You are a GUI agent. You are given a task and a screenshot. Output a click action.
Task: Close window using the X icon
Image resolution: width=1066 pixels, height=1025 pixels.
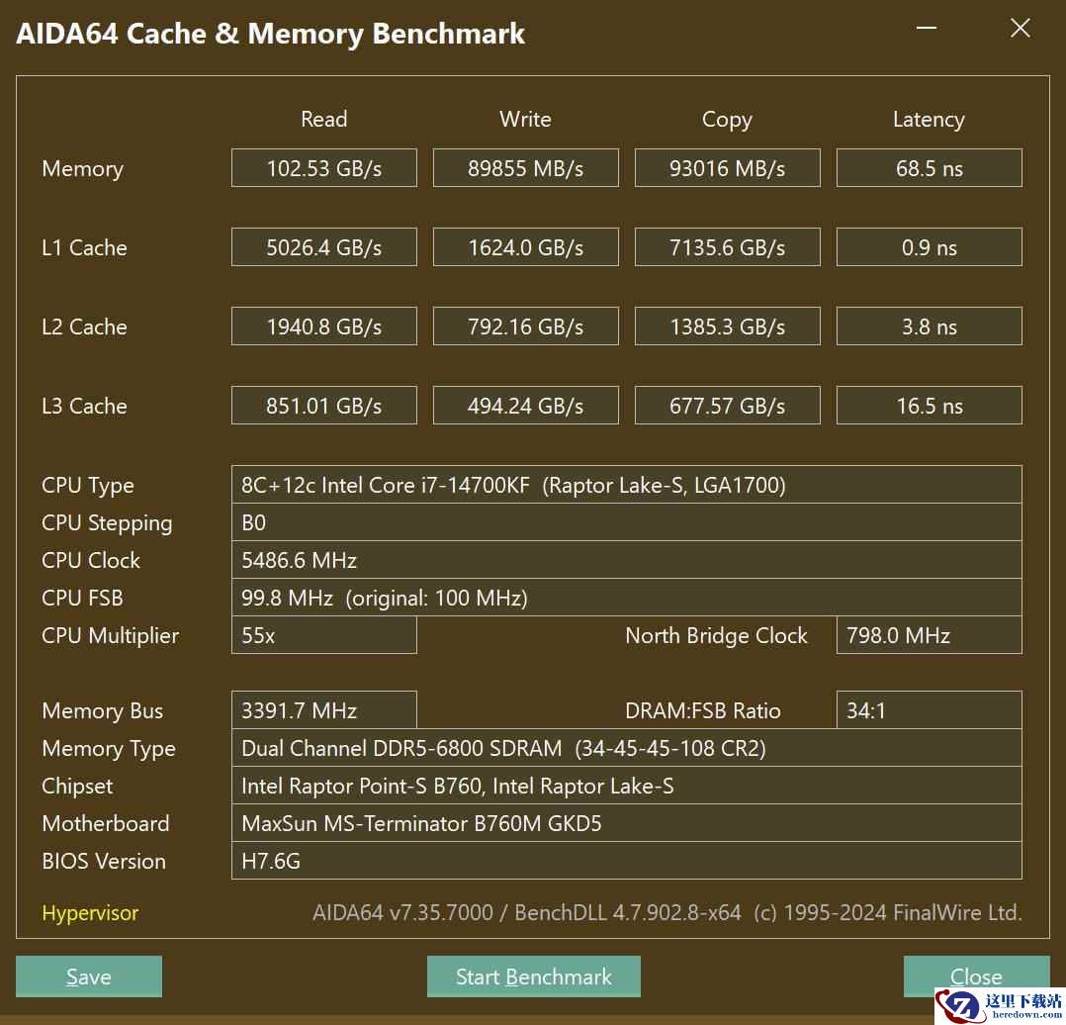[x=1021, y=28]
